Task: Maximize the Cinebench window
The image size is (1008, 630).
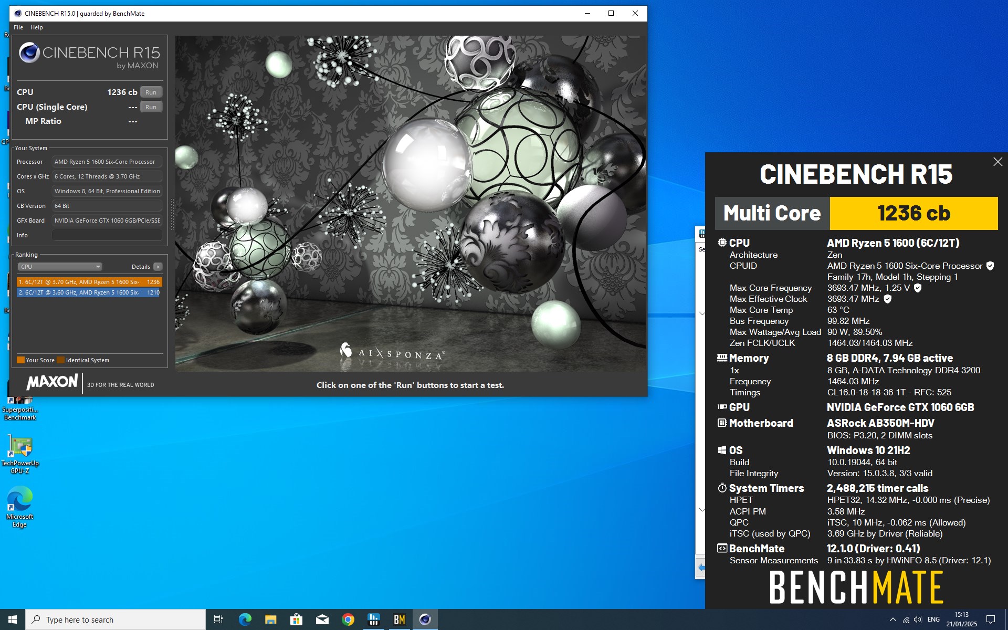Action: [x=611, y=13]
